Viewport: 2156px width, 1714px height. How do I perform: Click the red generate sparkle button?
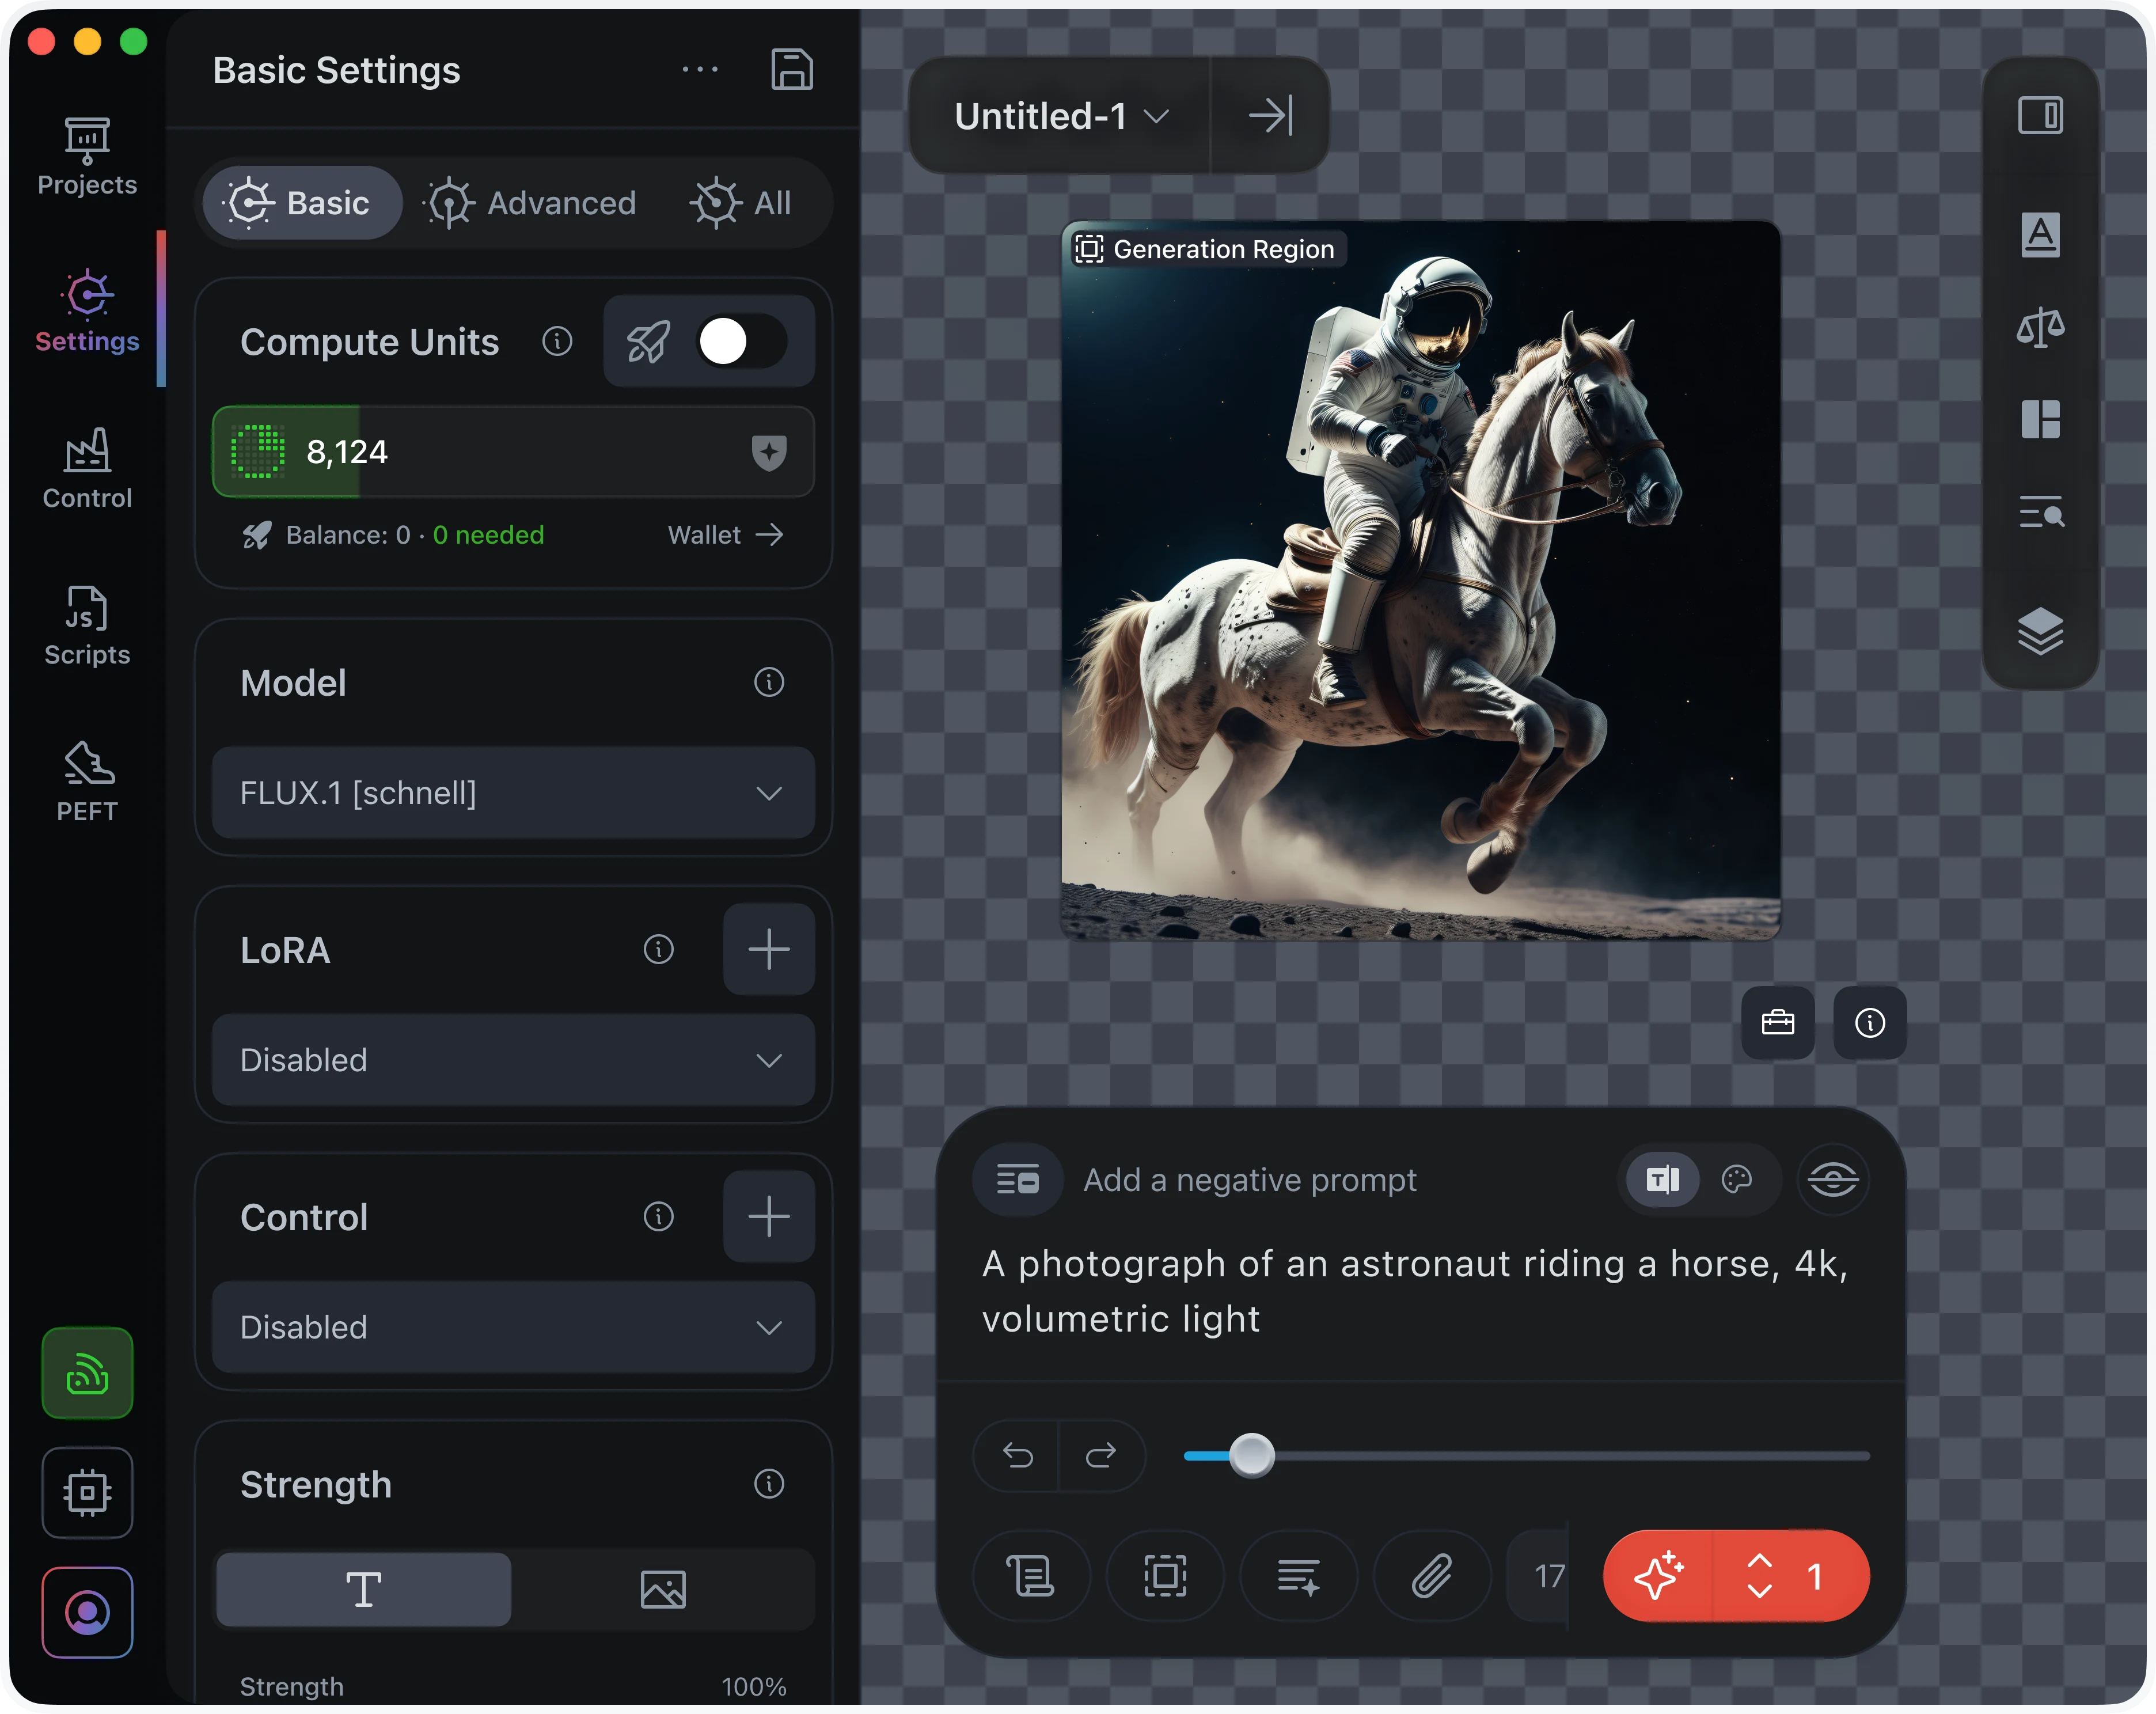click(x=1659, y=1576)
